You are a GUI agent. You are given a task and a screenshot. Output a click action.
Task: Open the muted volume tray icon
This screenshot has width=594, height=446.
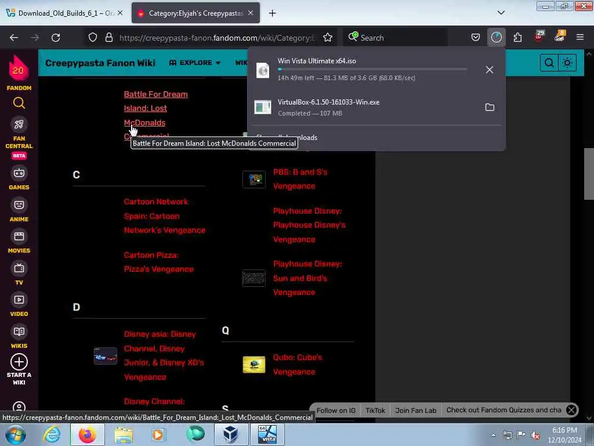click(535, 436)
